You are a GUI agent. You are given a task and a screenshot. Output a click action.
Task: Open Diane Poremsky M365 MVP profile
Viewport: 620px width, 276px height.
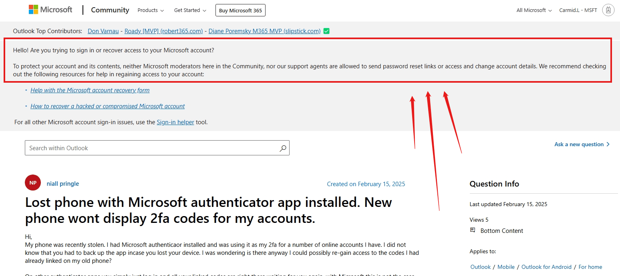tap(264, 31)
